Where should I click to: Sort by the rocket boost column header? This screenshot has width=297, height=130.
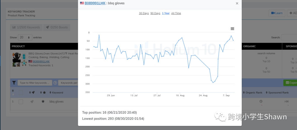click(32, 93)
